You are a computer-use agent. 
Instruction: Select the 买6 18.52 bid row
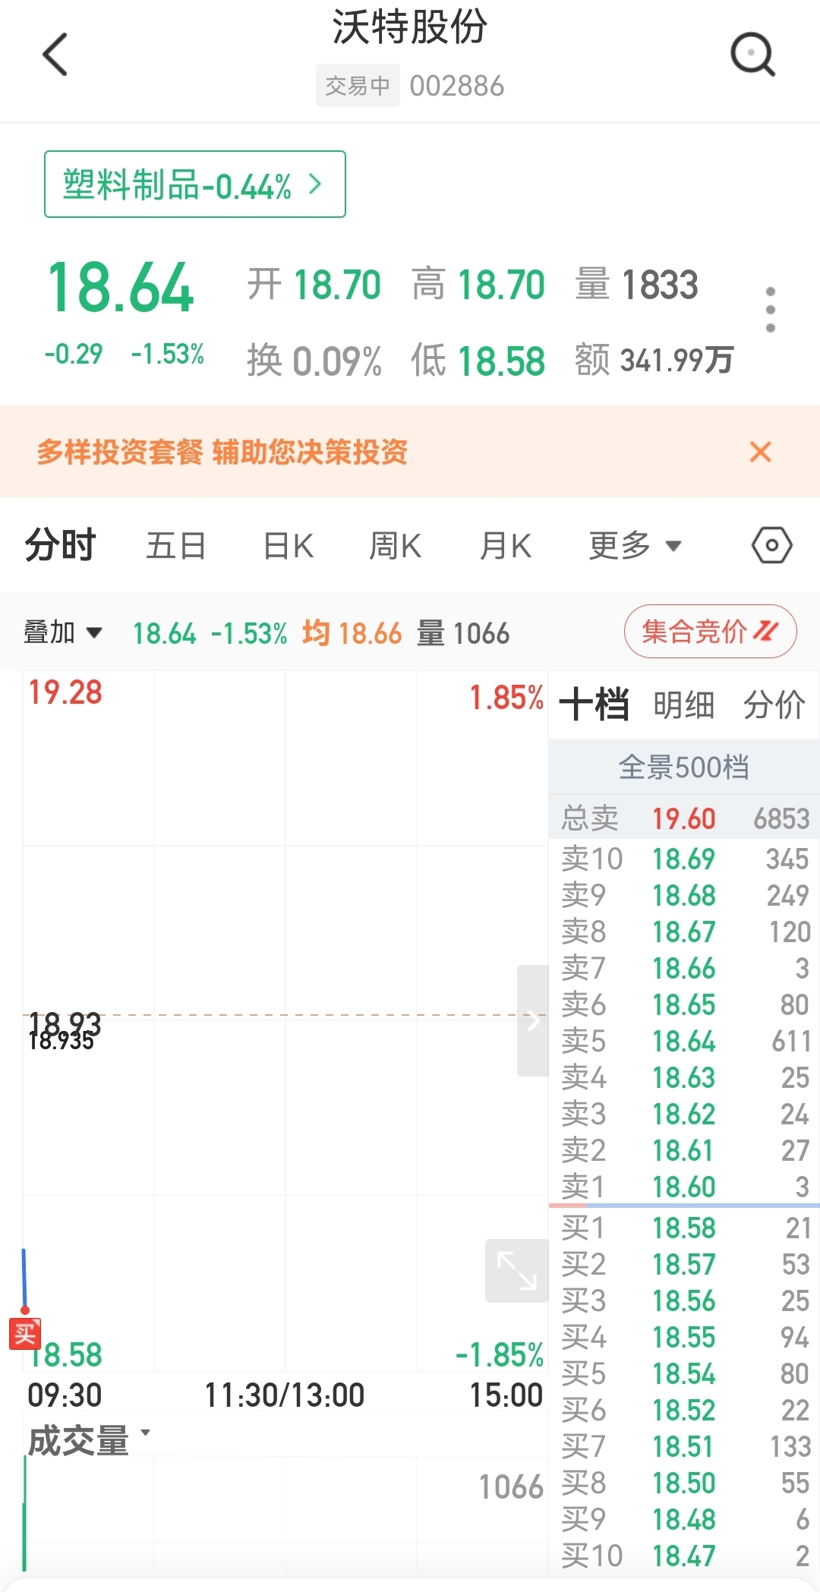[684, 1410]
